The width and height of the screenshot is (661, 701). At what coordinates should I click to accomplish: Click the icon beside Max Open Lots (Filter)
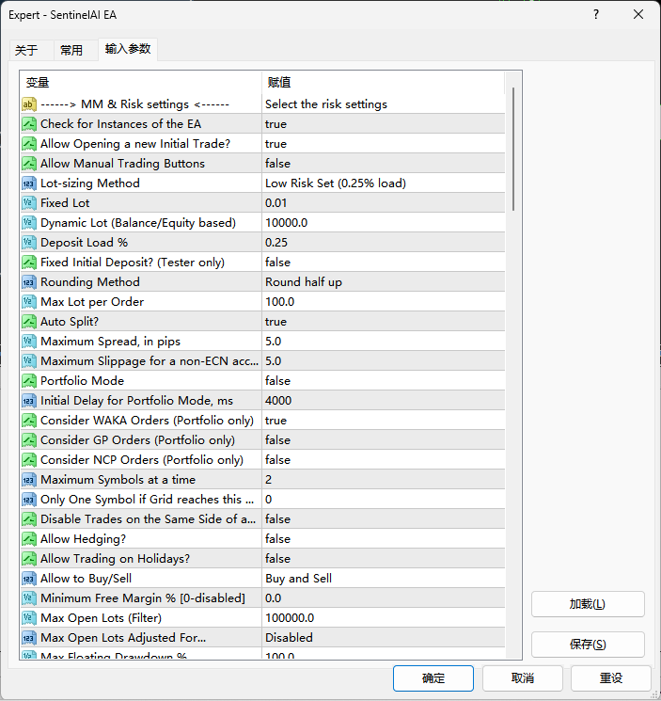click(29, 618)
